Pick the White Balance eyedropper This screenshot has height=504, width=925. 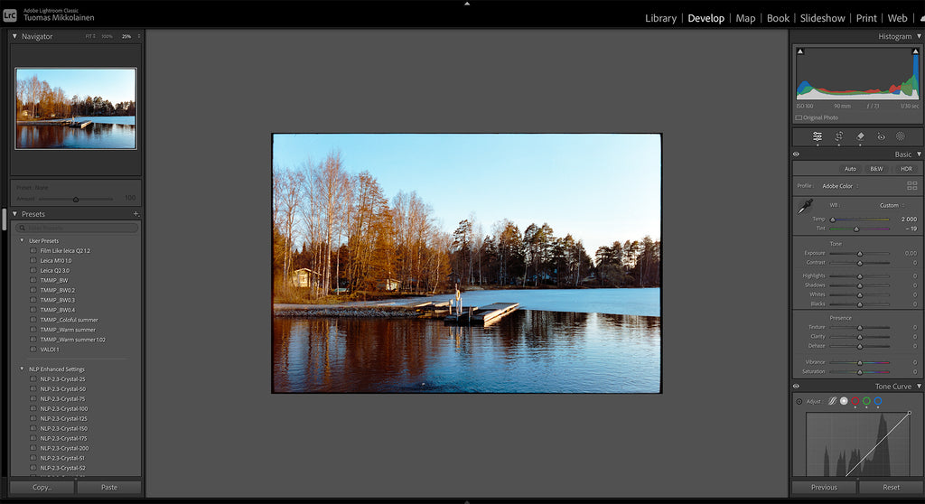(803, 208)
